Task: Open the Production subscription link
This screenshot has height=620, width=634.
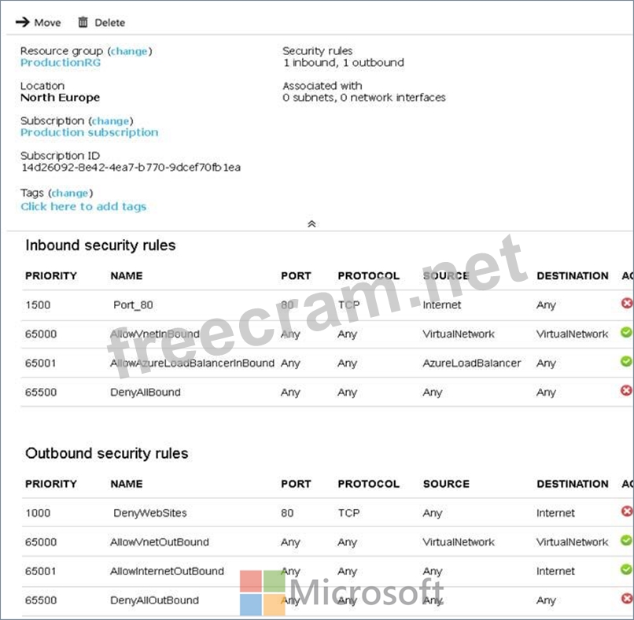Action: point(90,132)
